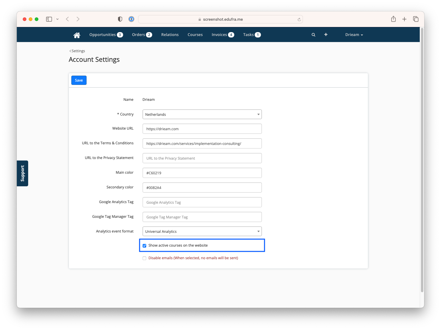441x330 pixels.
Task: Return to Settings via breadcrumb link
Action: 77,51
